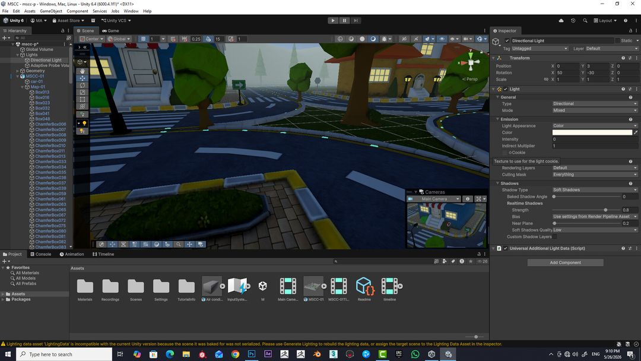The image size is (641, 361).
Task: Click the Pause button
Action: click(x=344, y=20)
